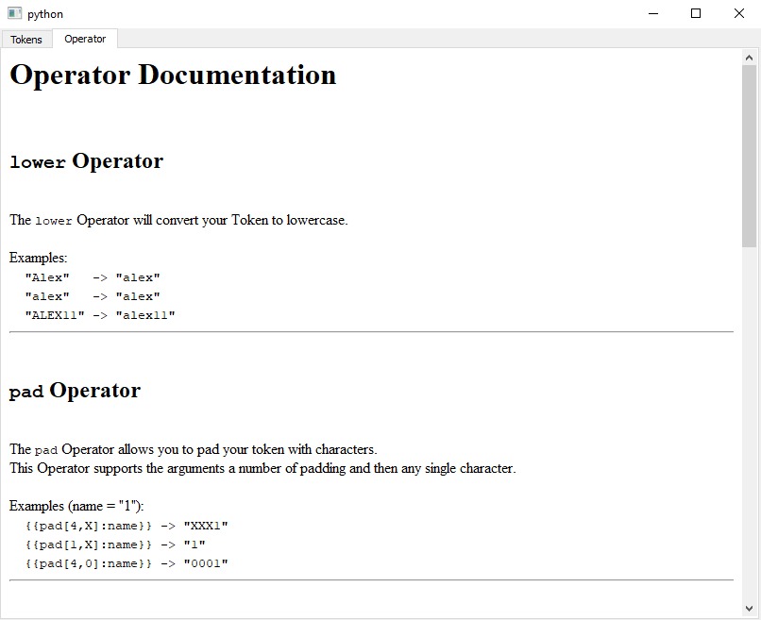The height and width of the screenshot is (620, 761).
Task: Click the 'Examples (name = "1"):' label
Action: pos(76,506)
